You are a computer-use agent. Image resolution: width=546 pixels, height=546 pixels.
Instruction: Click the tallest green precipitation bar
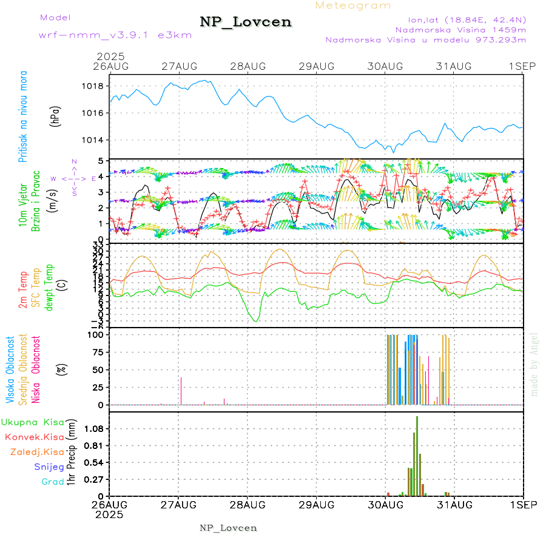point(417,455)
